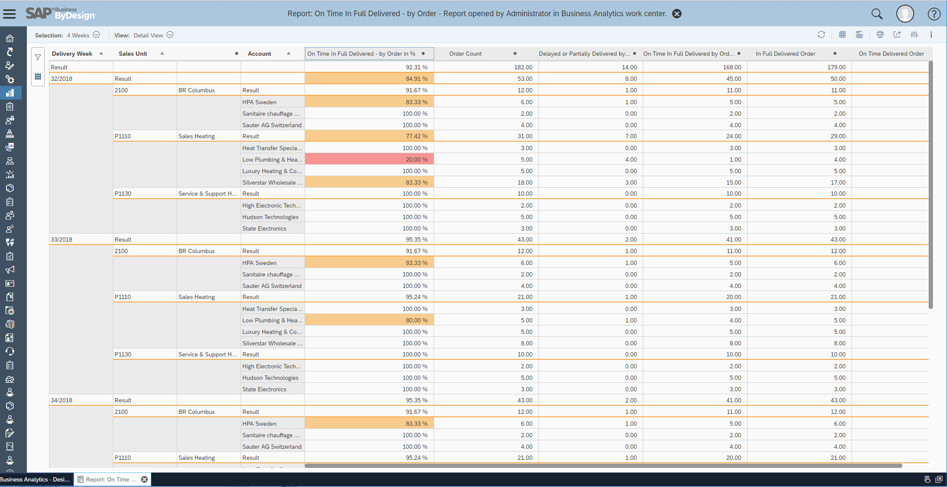The image size is (947, 487).
Task: Select the Order Count column header
Action: (465, 54)
